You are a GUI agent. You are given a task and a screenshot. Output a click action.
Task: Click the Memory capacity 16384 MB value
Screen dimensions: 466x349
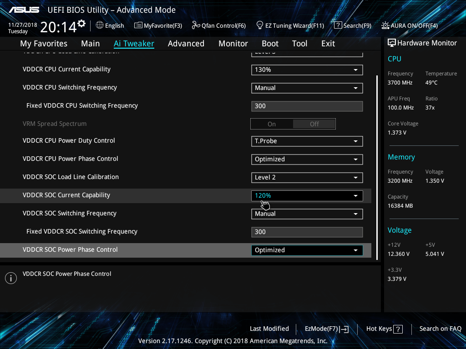tap(400, 206)
